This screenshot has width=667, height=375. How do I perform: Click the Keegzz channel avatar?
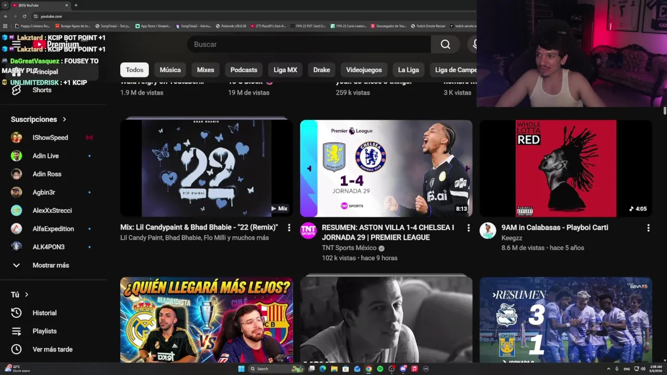(x=488, y=231)
